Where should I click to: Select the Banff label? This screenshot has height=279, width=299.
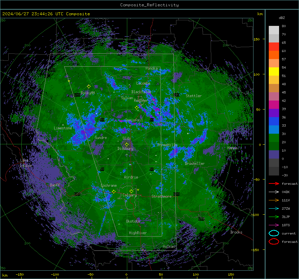pyautogui.click(x=55, y=185)
